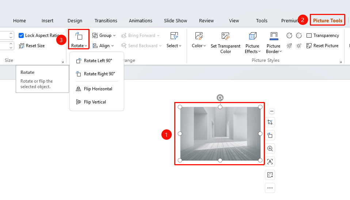
Task: Open the Slide Show tab
Action: pyautogui.click(x=175, y=20)
